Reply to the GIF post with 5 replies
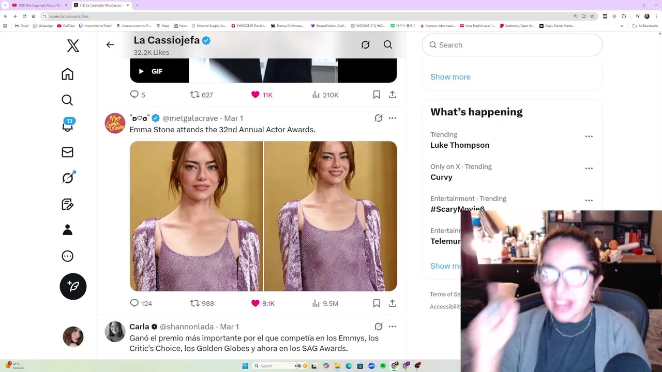The width and height of the screenshot is (662, 372). [x=137, y=95]
